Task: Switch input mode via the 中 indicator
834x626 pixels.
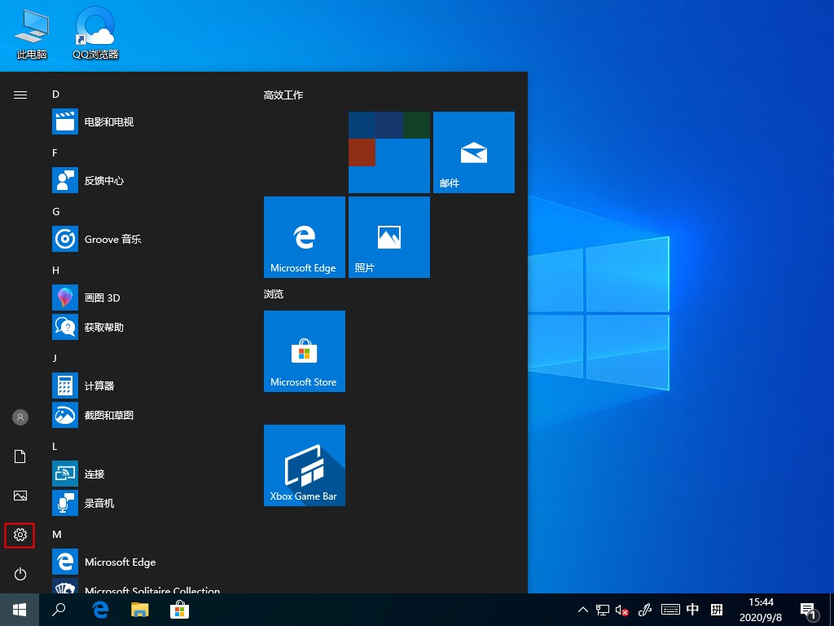Action: pos(692,610)
